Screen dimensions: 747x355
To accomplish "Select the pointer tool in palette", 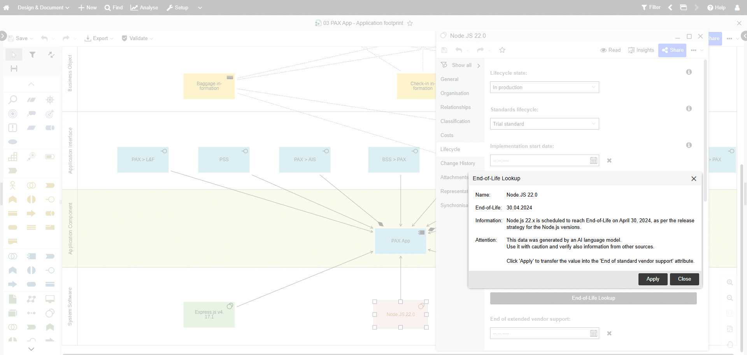I will [x=14, y=55].
